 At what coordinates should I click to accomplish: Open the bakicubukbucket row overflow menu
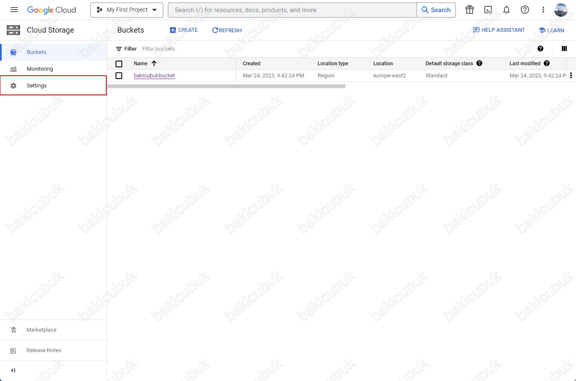tap(571, 76)
